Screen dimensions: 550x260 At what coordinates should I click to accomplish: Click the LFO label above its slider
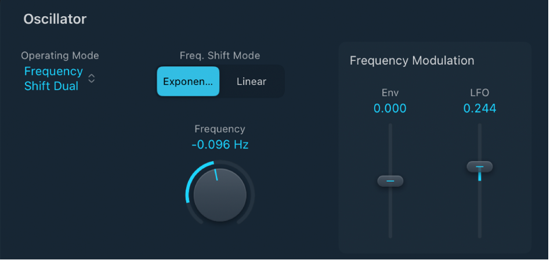[480, 93]
